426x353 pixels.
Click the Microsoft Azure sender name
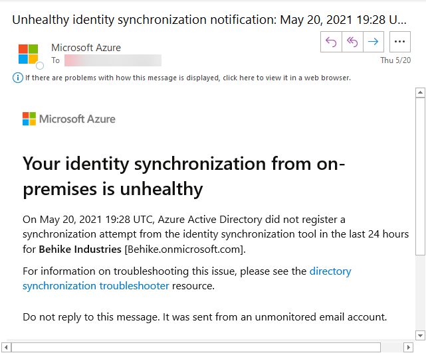pyautogui.click(x=85, y=48)
